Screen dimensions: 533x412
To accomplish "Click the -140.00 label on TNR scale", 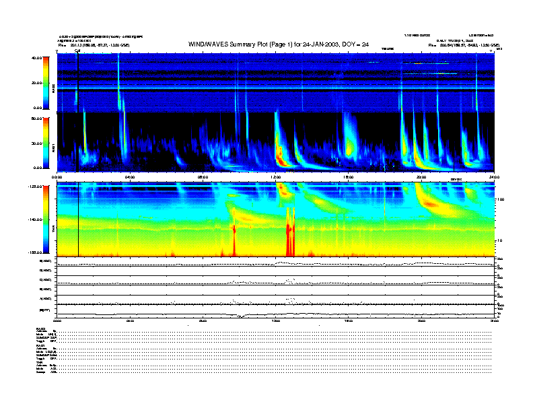I will (35, 219).
